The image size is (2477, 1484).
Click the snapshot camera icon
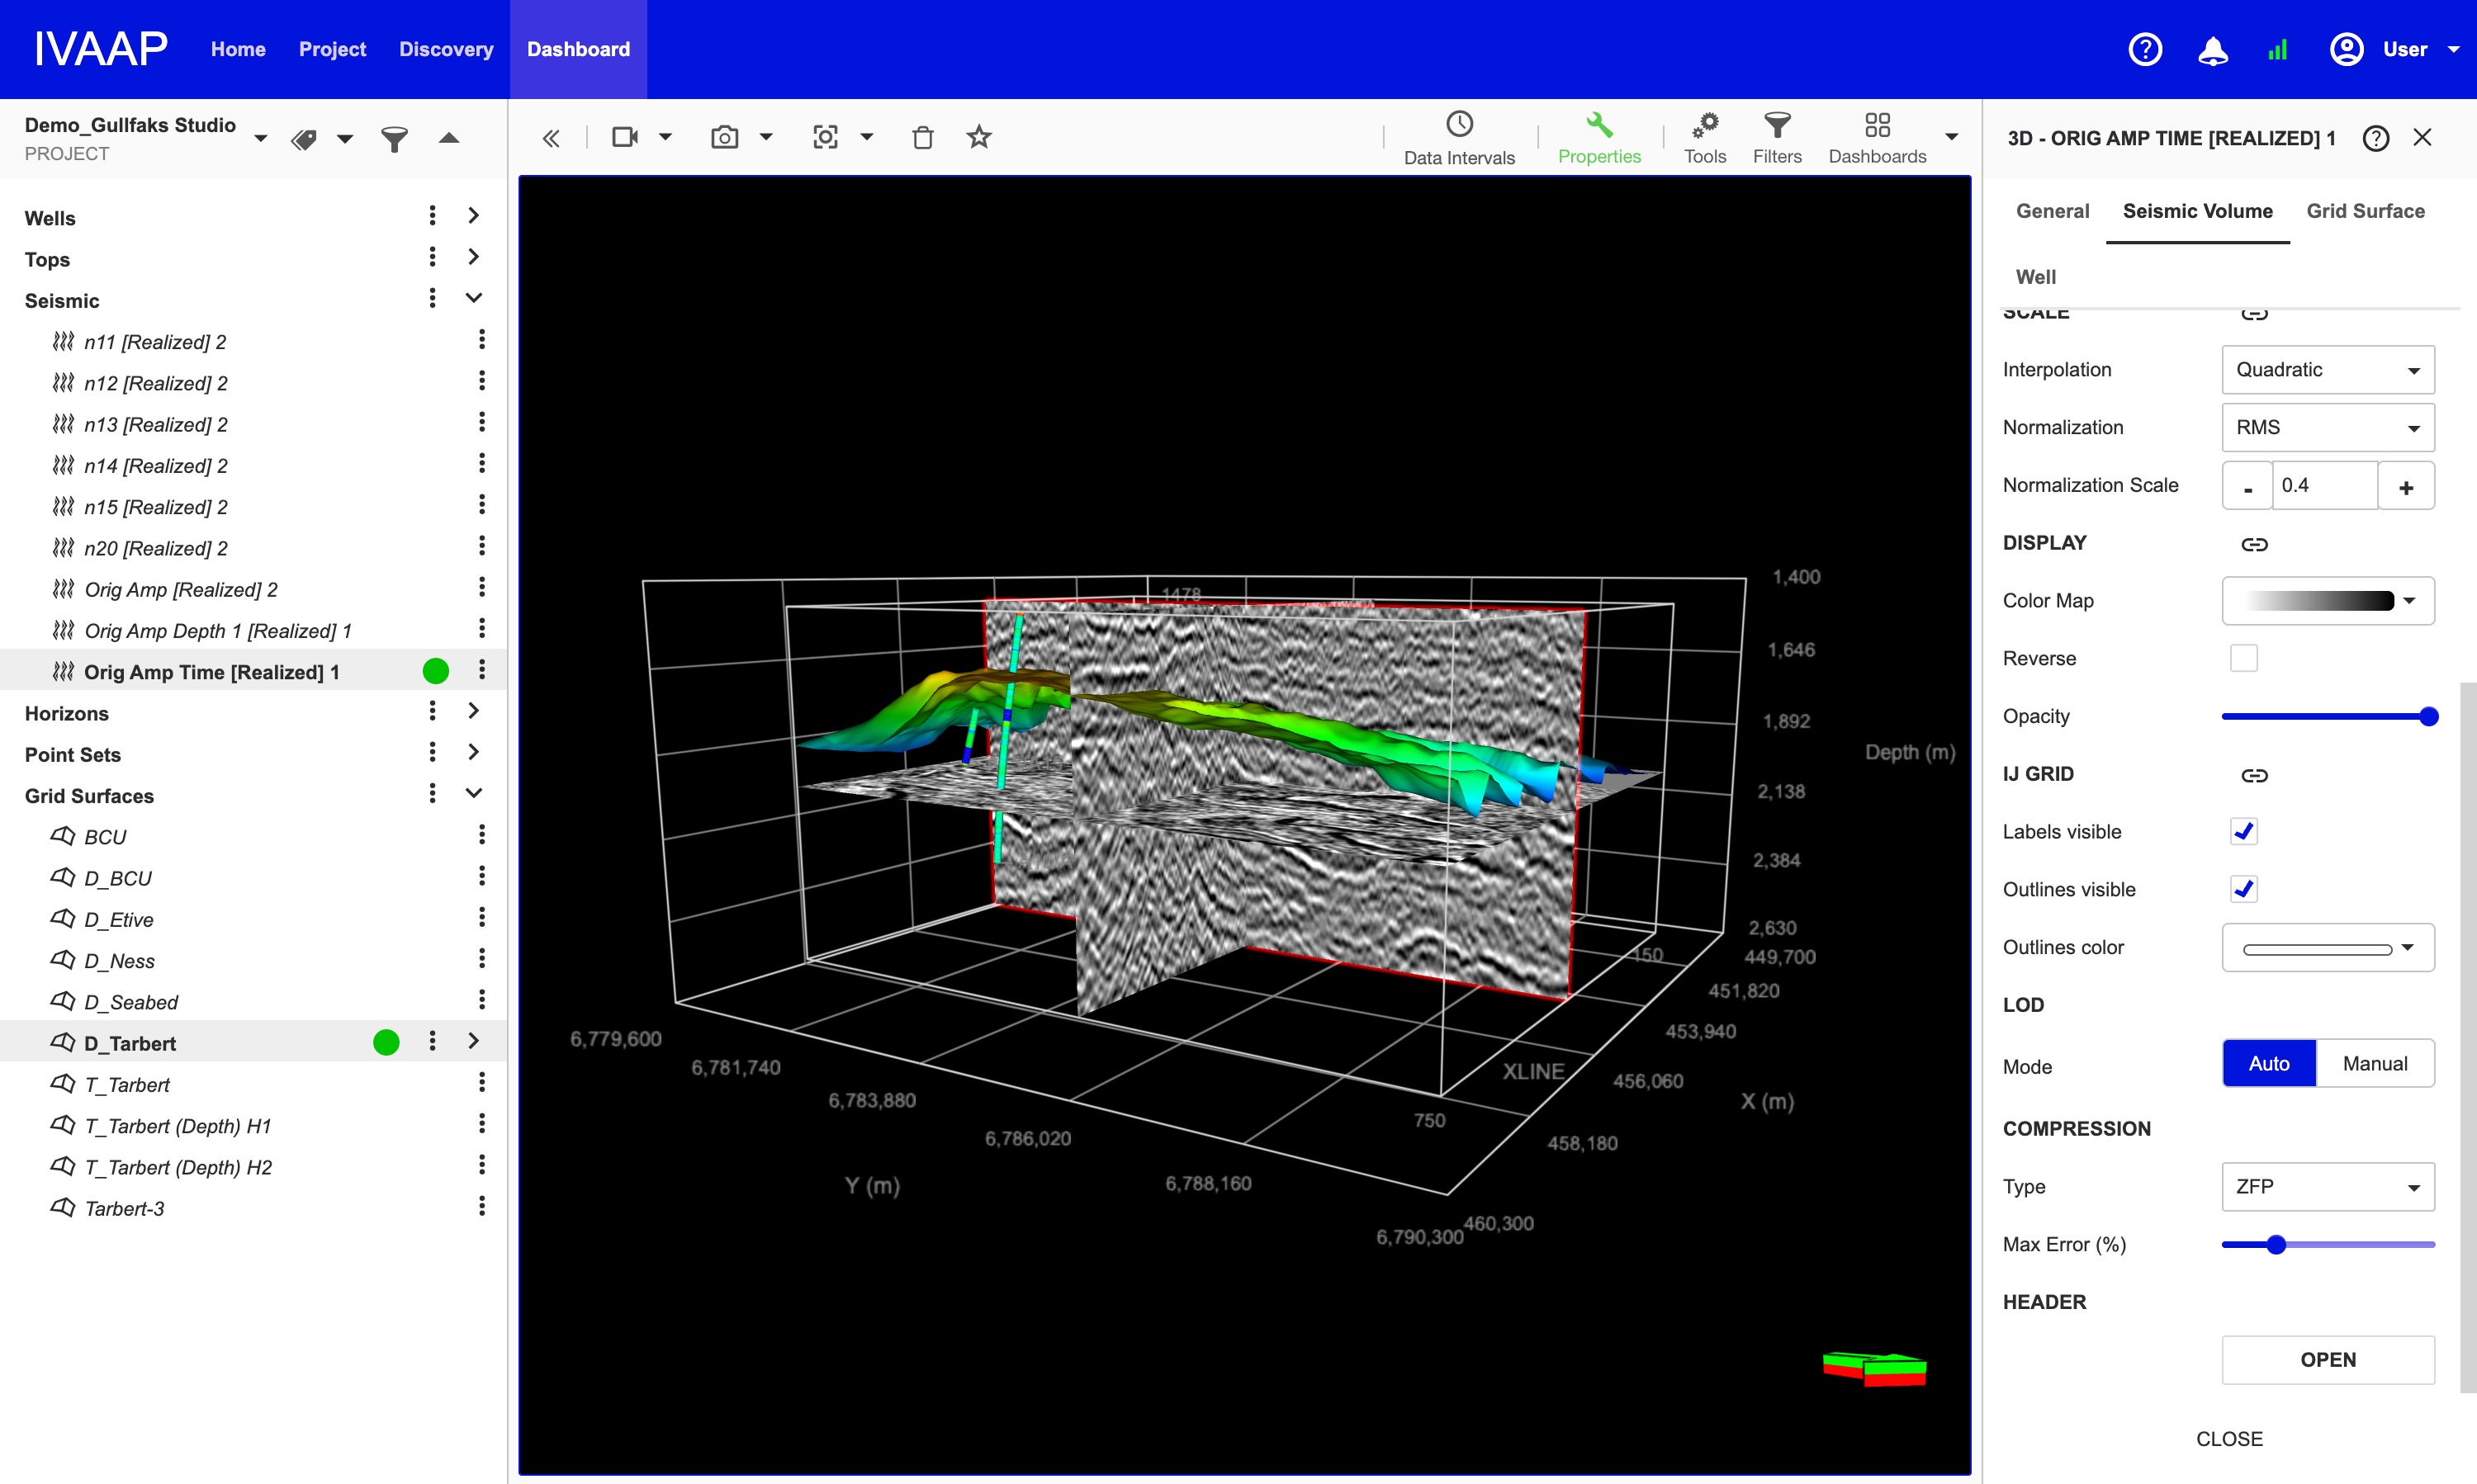[724, 137]
